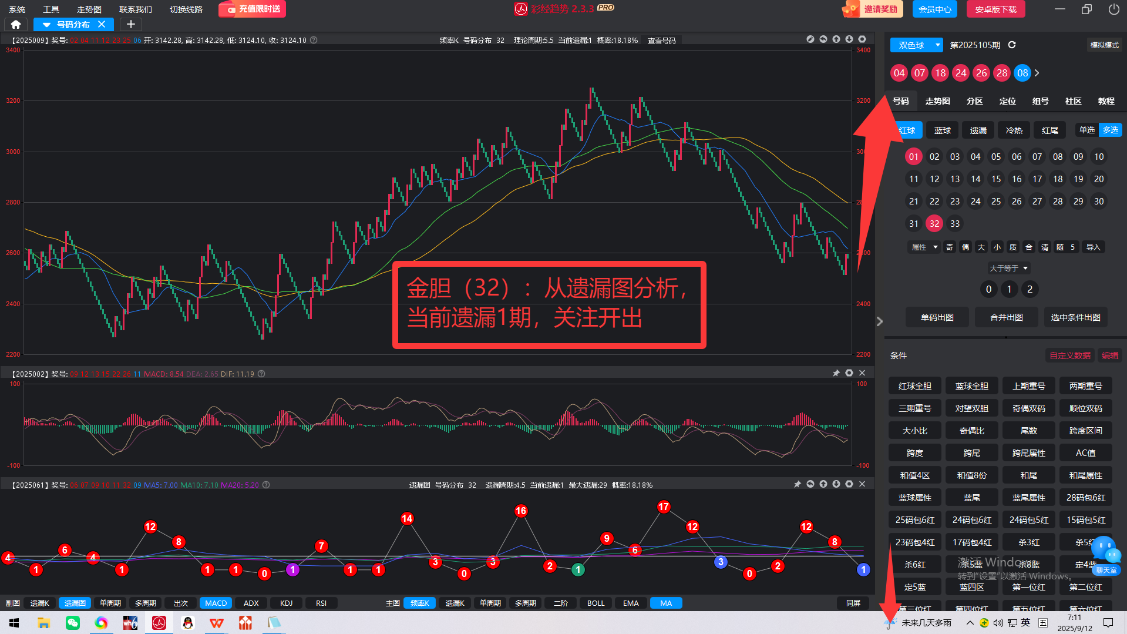Click down arrow icon on 遗漏图 panel
Viewport: 1127px width, 634px height.
point(836,484)
